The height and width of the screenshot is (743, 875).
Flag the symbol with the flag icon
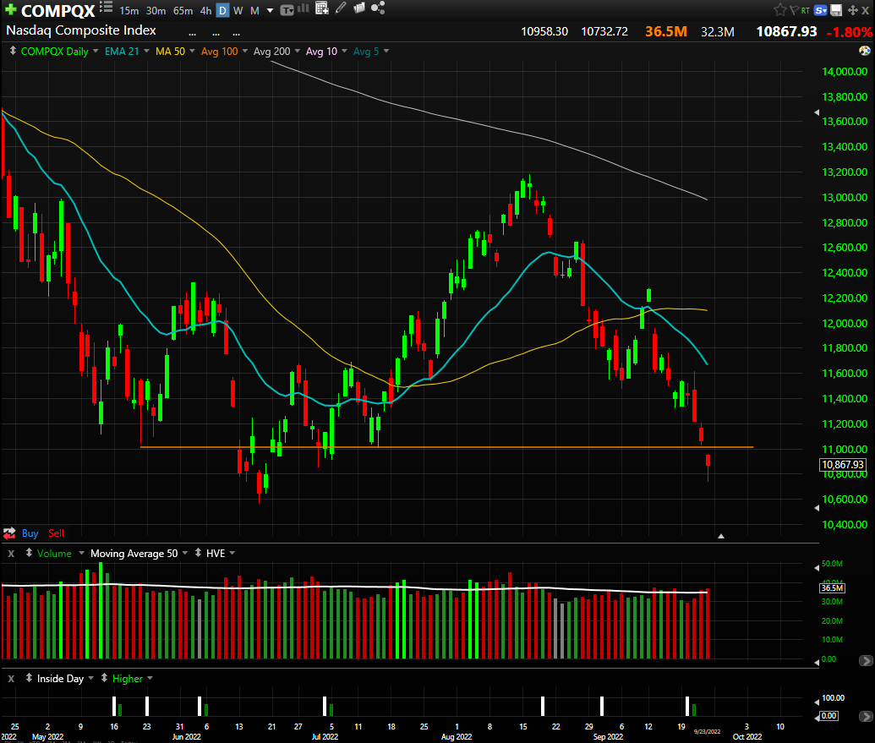(x=794, y=10)
